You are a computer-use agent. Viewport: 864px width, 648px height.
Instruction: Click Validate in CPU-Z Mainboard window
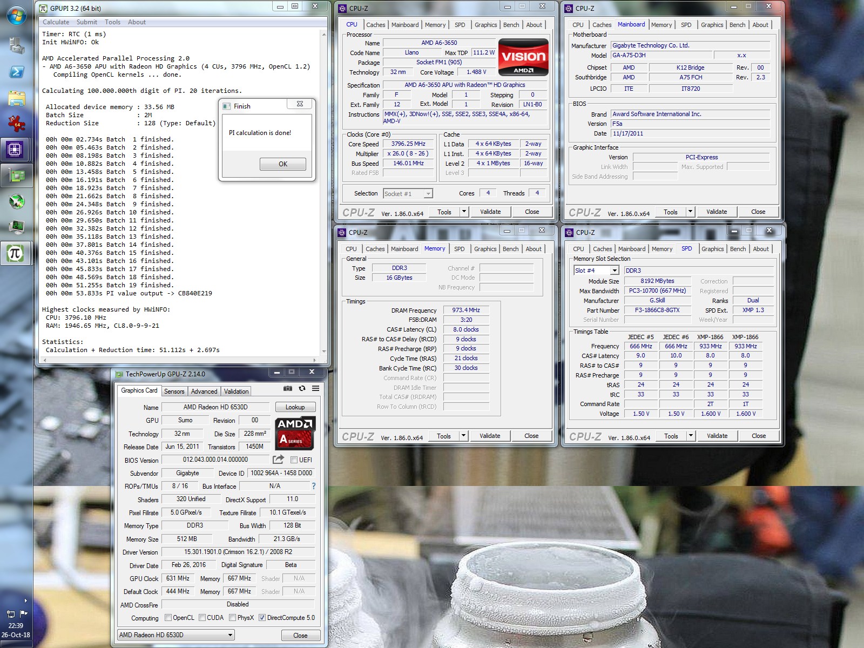pos(717,212)
